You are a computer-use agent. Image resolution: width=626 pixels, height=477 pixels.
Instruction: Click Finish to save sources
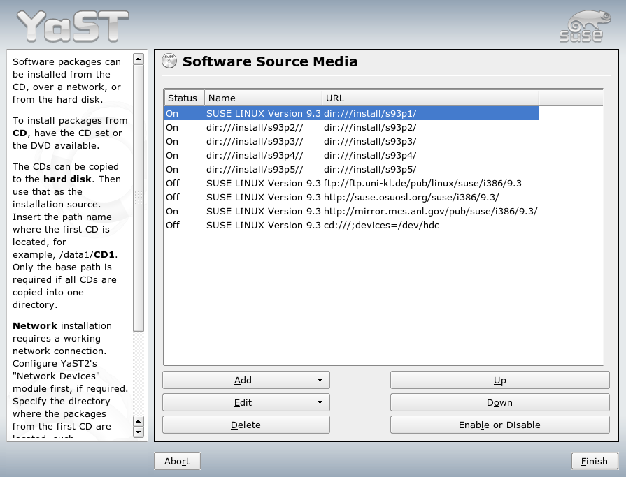pyautogui.click(x=595, y=461)
